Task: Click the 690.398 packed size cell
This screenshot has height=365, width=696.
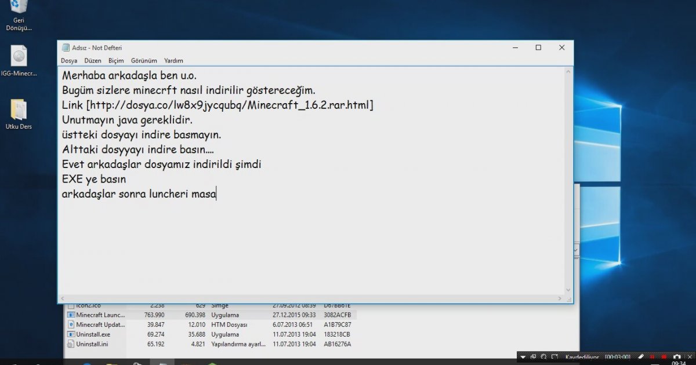Action: [x=194, y=315]
